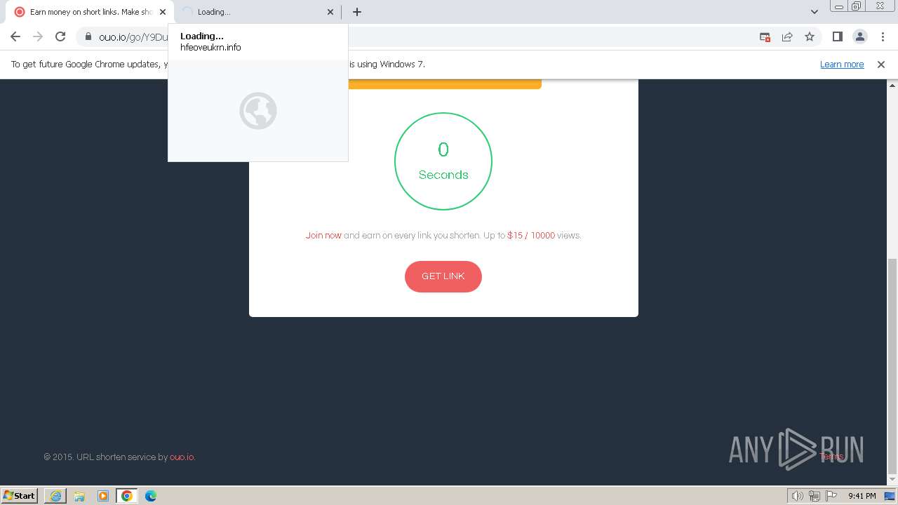898x505 pixels.
Task: Open the Action Center flag icon
Action: point(831,496)
